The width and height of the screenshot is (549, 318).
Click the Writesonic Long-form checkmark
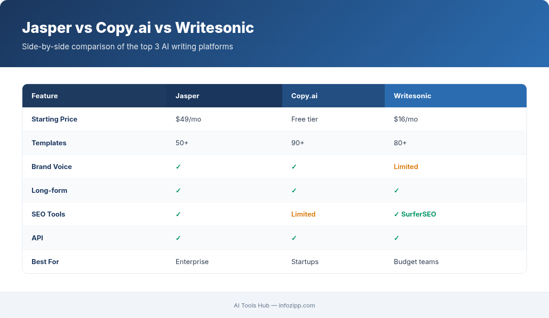click(397, 191)
